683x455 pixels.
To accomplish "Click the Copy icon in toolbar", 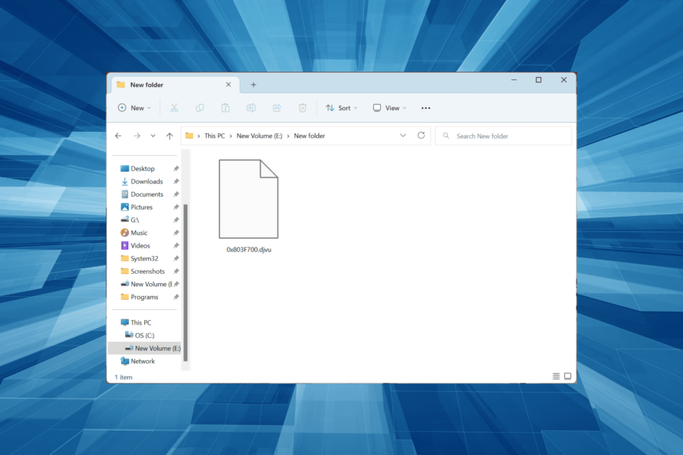I will [200, 108].
